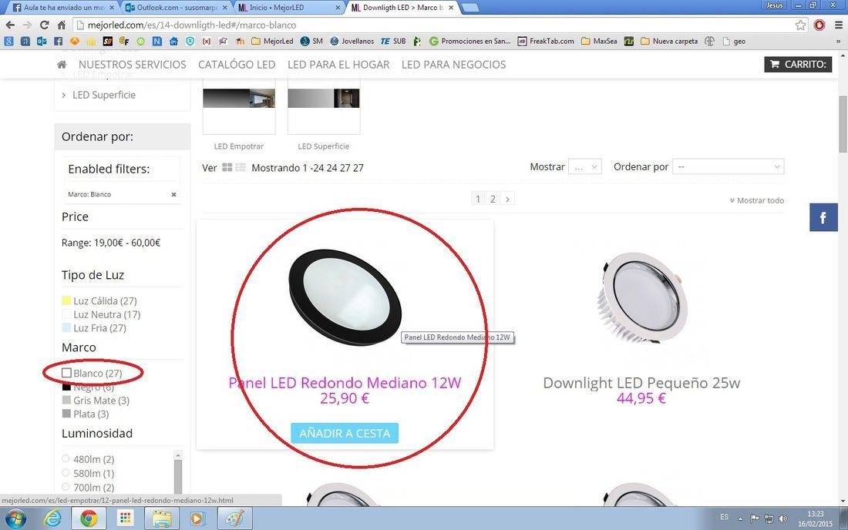Go to results page 2
Image resolution: width=848 pixels, height=530 pixels.
coord(493,199)
